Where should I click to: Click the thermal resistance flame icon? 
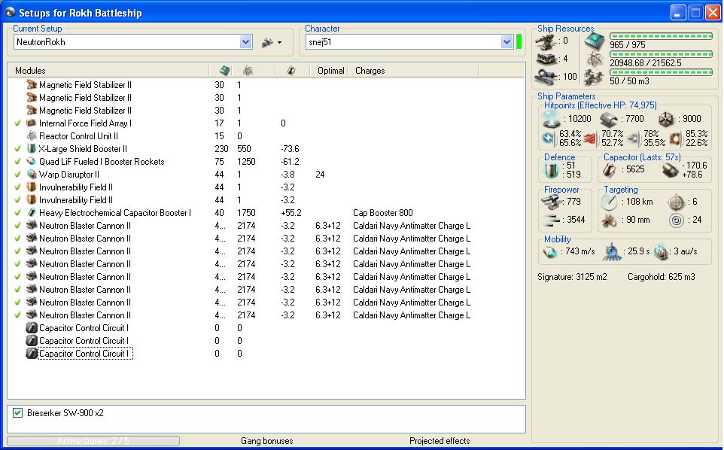tap(590, 138)
